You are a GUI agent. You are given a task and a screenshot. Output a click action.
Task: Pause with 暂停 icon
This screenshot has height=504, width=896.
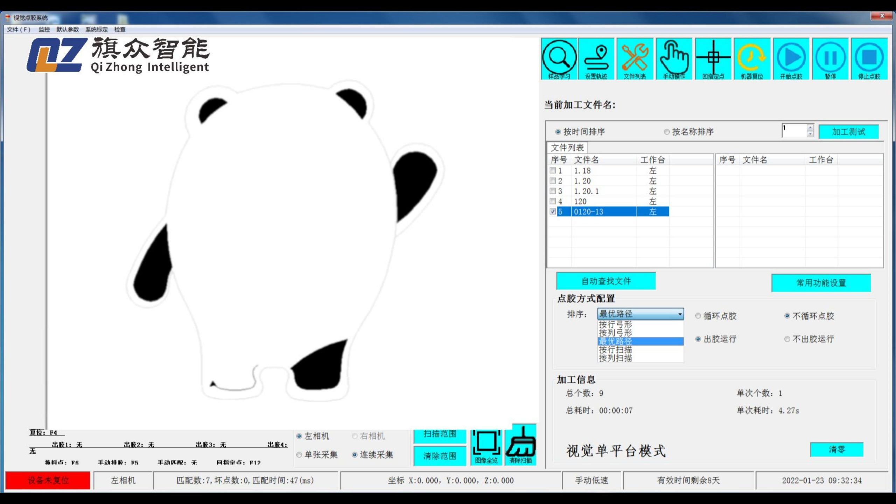830,59
